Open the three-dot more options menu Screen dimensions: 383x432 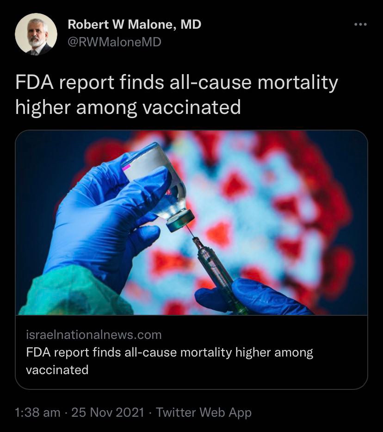point(360,25)
